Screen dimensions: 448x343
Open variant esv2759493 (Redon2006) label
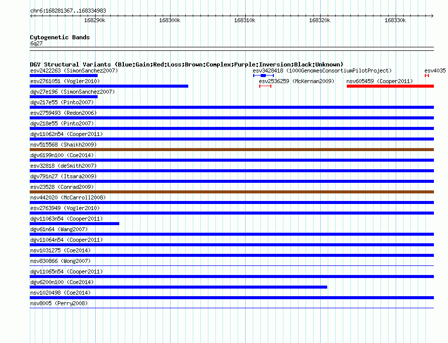click(63, 113)
